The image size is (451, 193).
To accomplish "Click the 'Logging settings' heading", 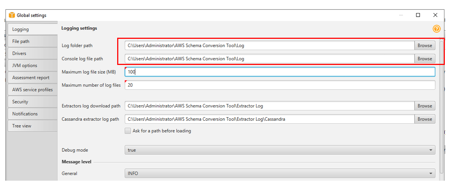I will [x=79, y=28].
